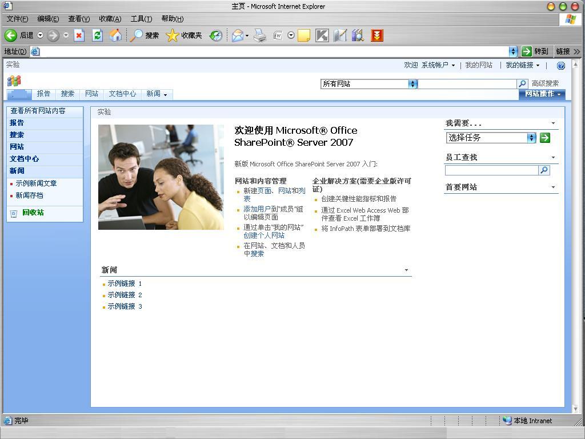Open the Back button history dropdown arrow
Image resolution: width=585 pixels, height=439 pixels.
pos(41,35)
